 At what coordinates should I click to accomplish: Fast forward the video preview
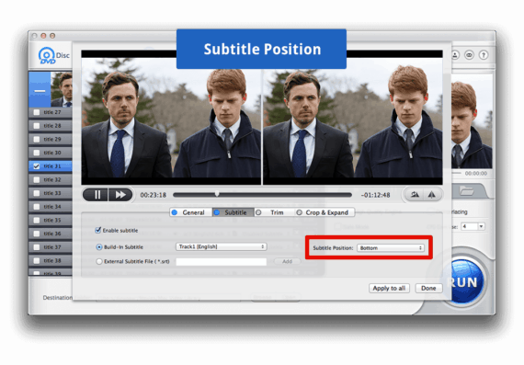coord(120,195)
